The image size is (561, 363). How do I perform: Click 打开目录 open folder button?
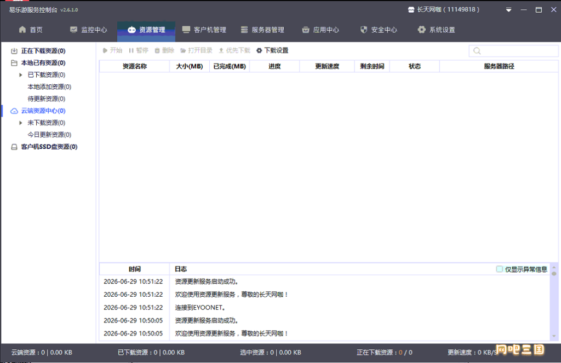(x=197, y=50)
